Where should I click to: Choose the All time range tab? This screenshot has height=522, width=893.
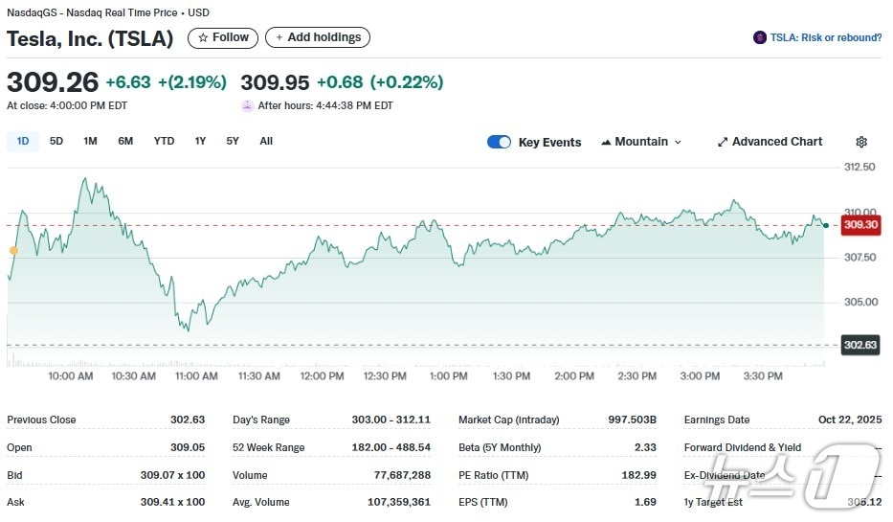pyautogui.click(x=266, y=141)
